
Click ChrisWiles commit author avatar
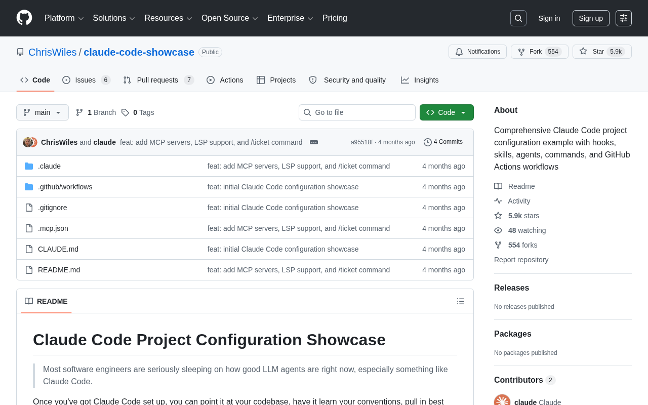(x=27, y=142)
